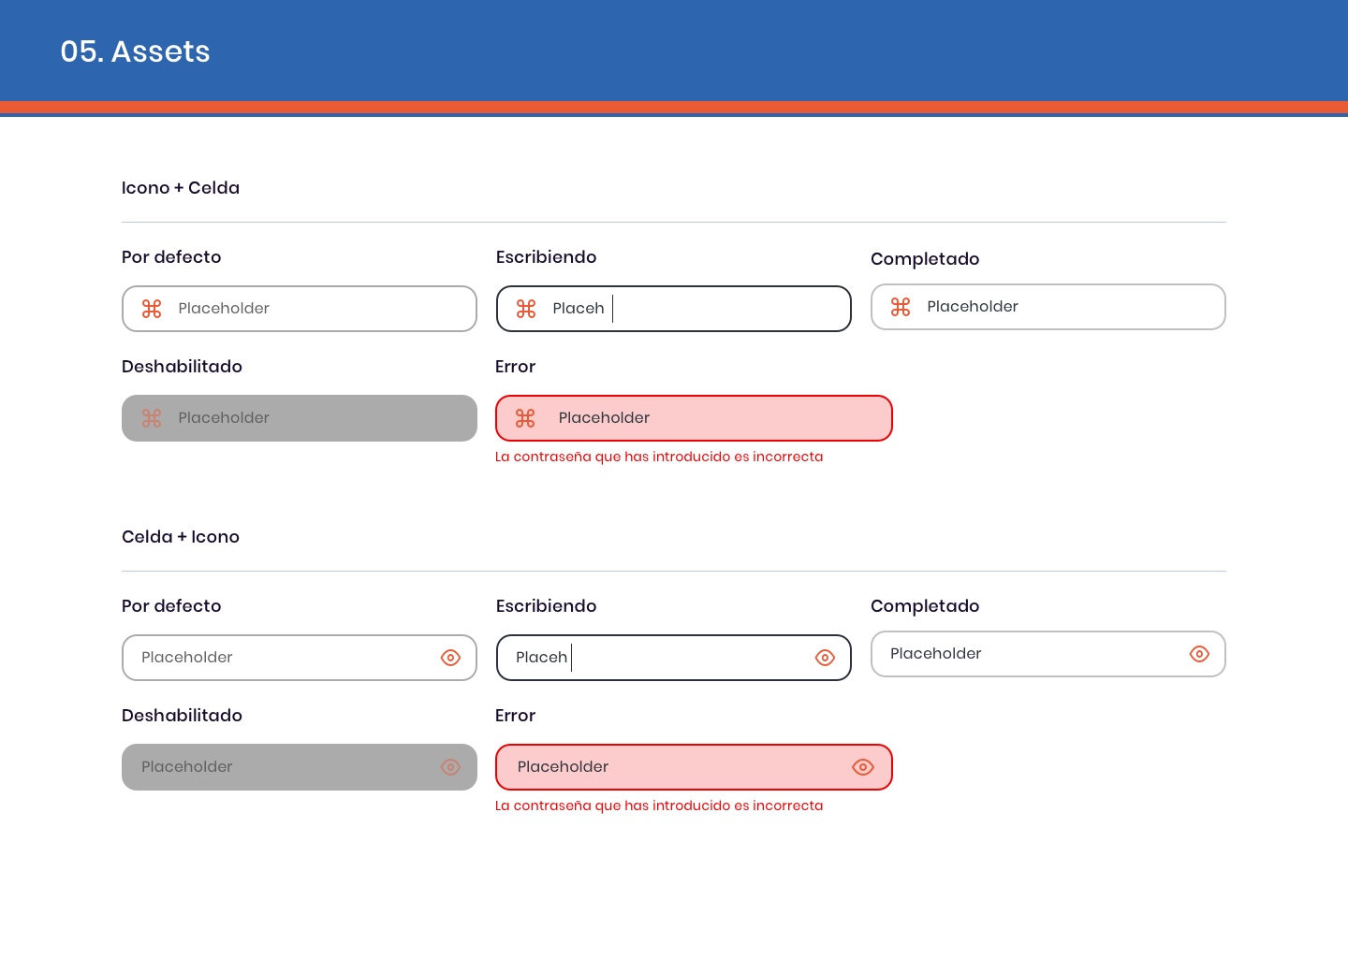Image resolution: width=1348 pixels, height=958 pixels.
Task: Click Placeholder text in Icono + Celda default field
Action: click(224, 309)
